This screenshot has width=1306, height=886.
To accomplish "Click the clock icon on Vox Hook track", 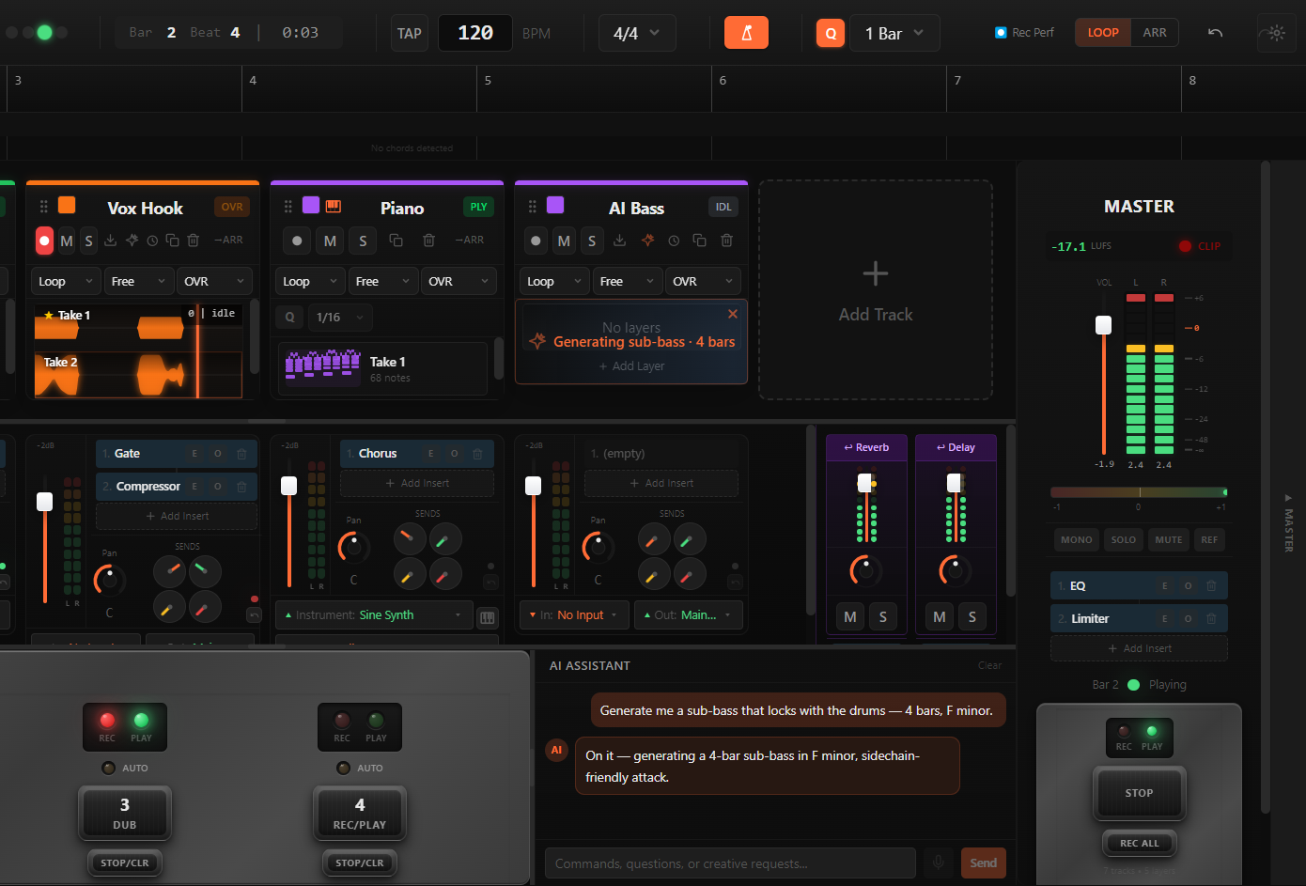I will pyautogui.click(x=152, y=241).
